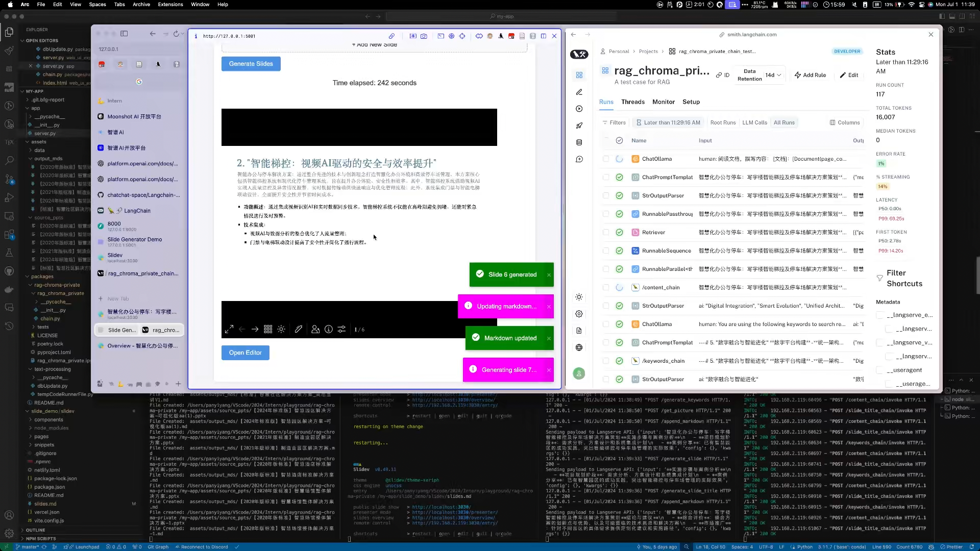980x551 pixels.
Task: Expand the OUTLINE section in explorer
Action: 35,530
